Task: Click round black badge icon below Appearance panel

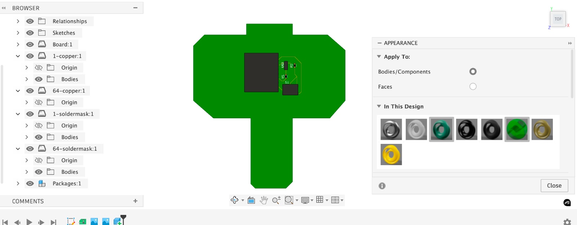Action: tap(567, 203)
